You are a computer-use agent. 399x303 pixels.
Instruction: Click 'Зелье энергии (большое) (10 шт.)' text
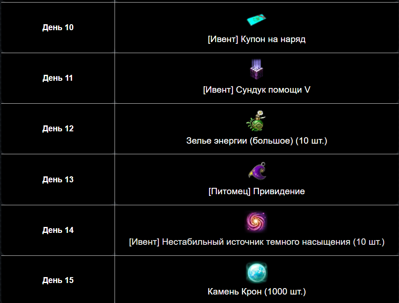256,141
